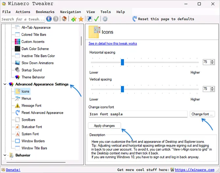Click the Message Font warning icon

coord(17,106)
